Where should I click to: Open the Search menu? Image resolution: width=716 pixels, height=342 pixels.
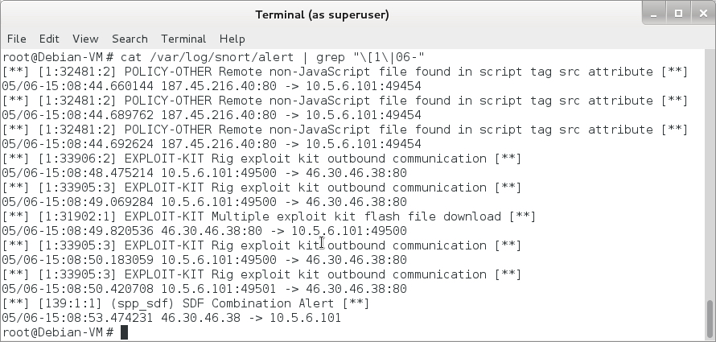tap(130, 39)
